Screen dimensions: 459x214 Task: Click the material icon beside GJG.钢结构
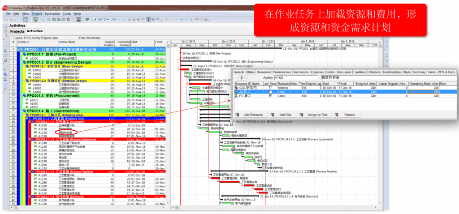point(236,88)
